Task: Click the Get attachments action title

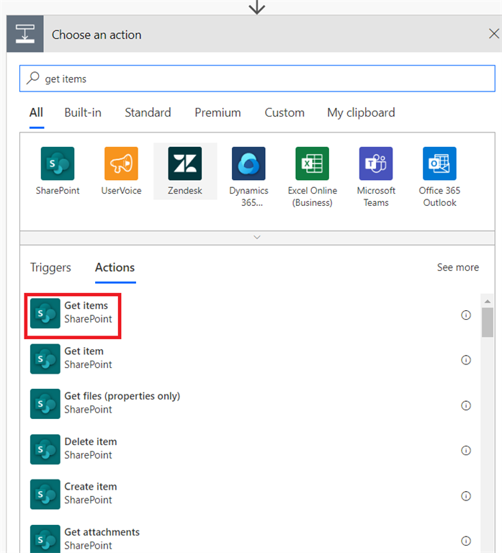Action: pyautogui.click(x=102, y=532)
